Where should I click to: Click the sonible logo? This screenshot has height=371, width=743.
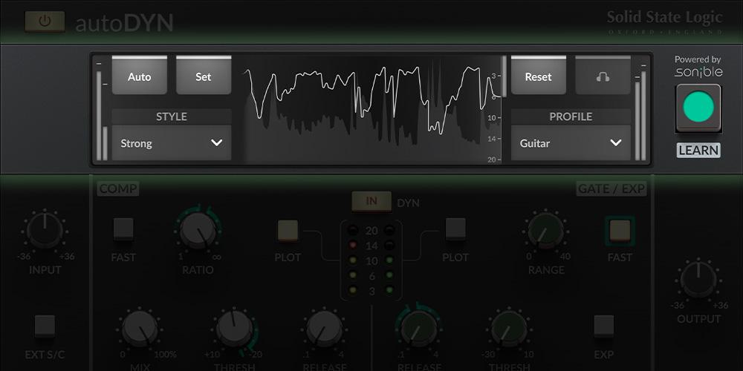(698, 72)
